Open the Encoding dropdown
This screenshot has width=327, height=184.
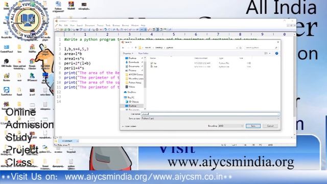[230, 126]
